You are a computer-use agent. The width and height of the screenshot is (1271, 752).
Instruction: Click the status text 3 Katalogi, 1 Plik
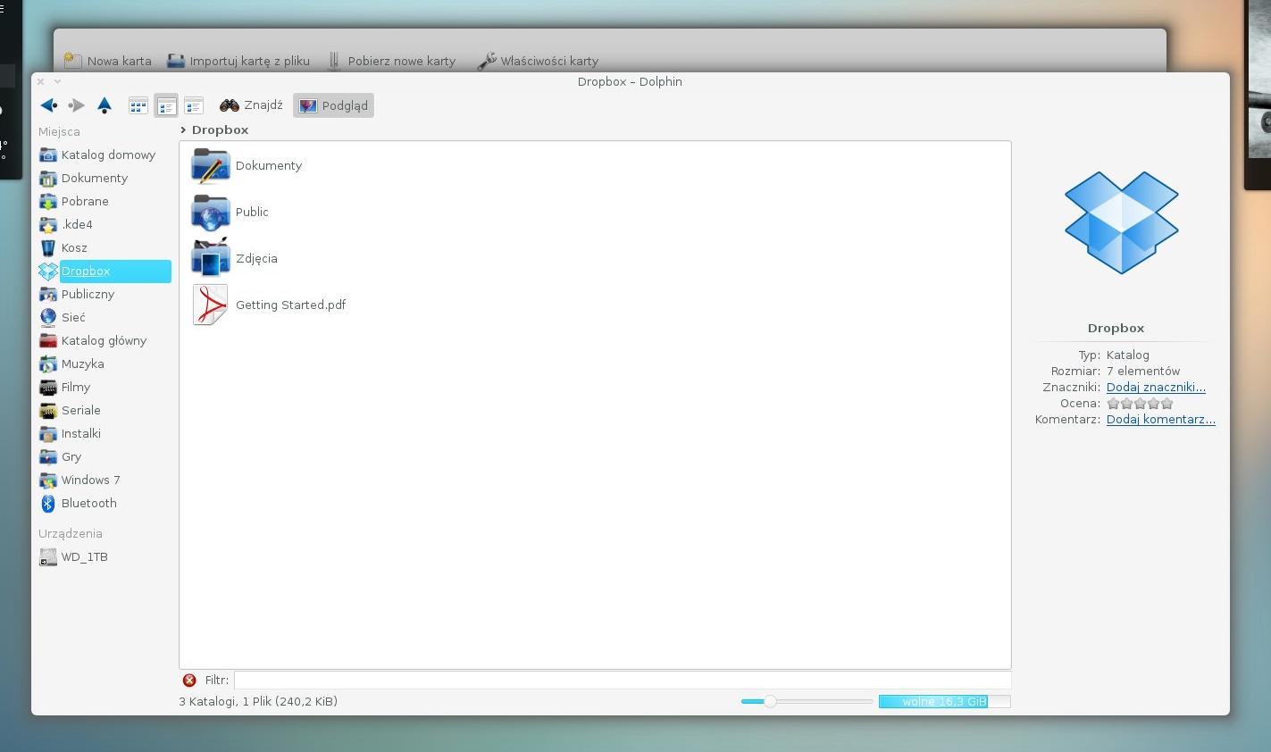258,701
